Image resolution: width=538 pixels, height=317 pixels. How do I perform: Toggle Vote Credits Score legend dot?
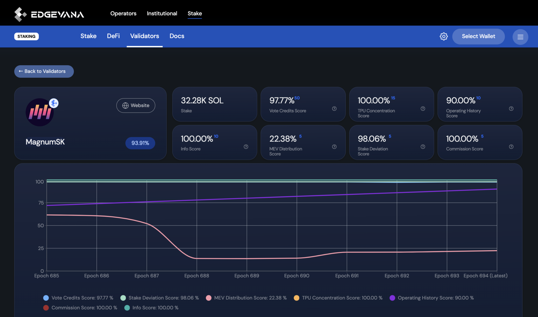tap(46, 298)
